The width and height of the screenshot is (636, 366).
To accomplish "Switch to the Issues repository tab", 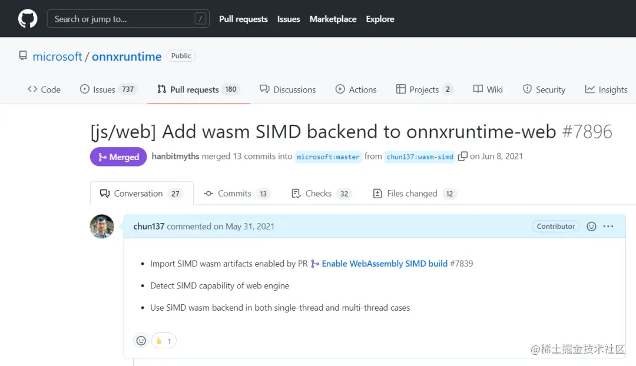I will pos(108,89).
